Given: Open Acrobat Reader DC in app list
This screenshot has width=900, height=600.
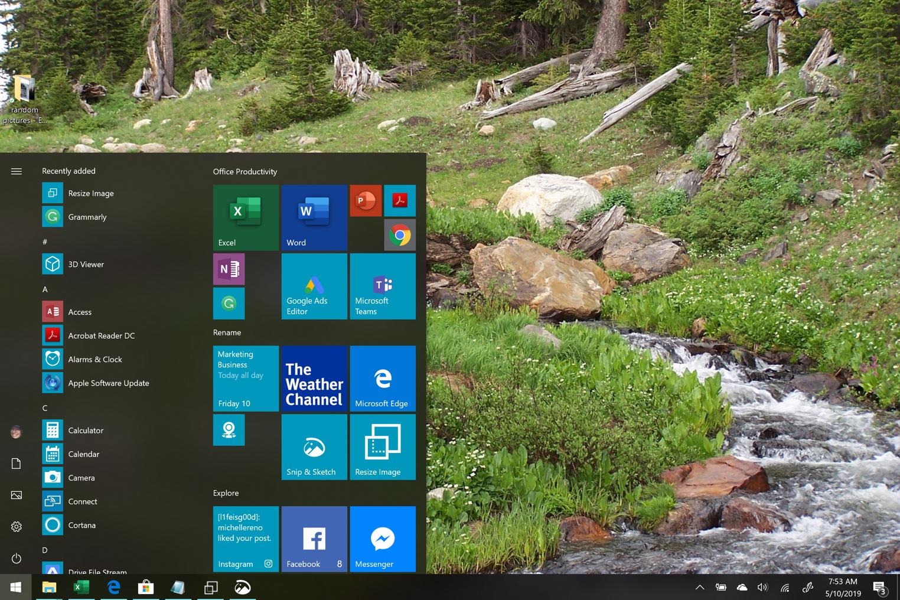Looking at the screenshot, I should point(118,335).
